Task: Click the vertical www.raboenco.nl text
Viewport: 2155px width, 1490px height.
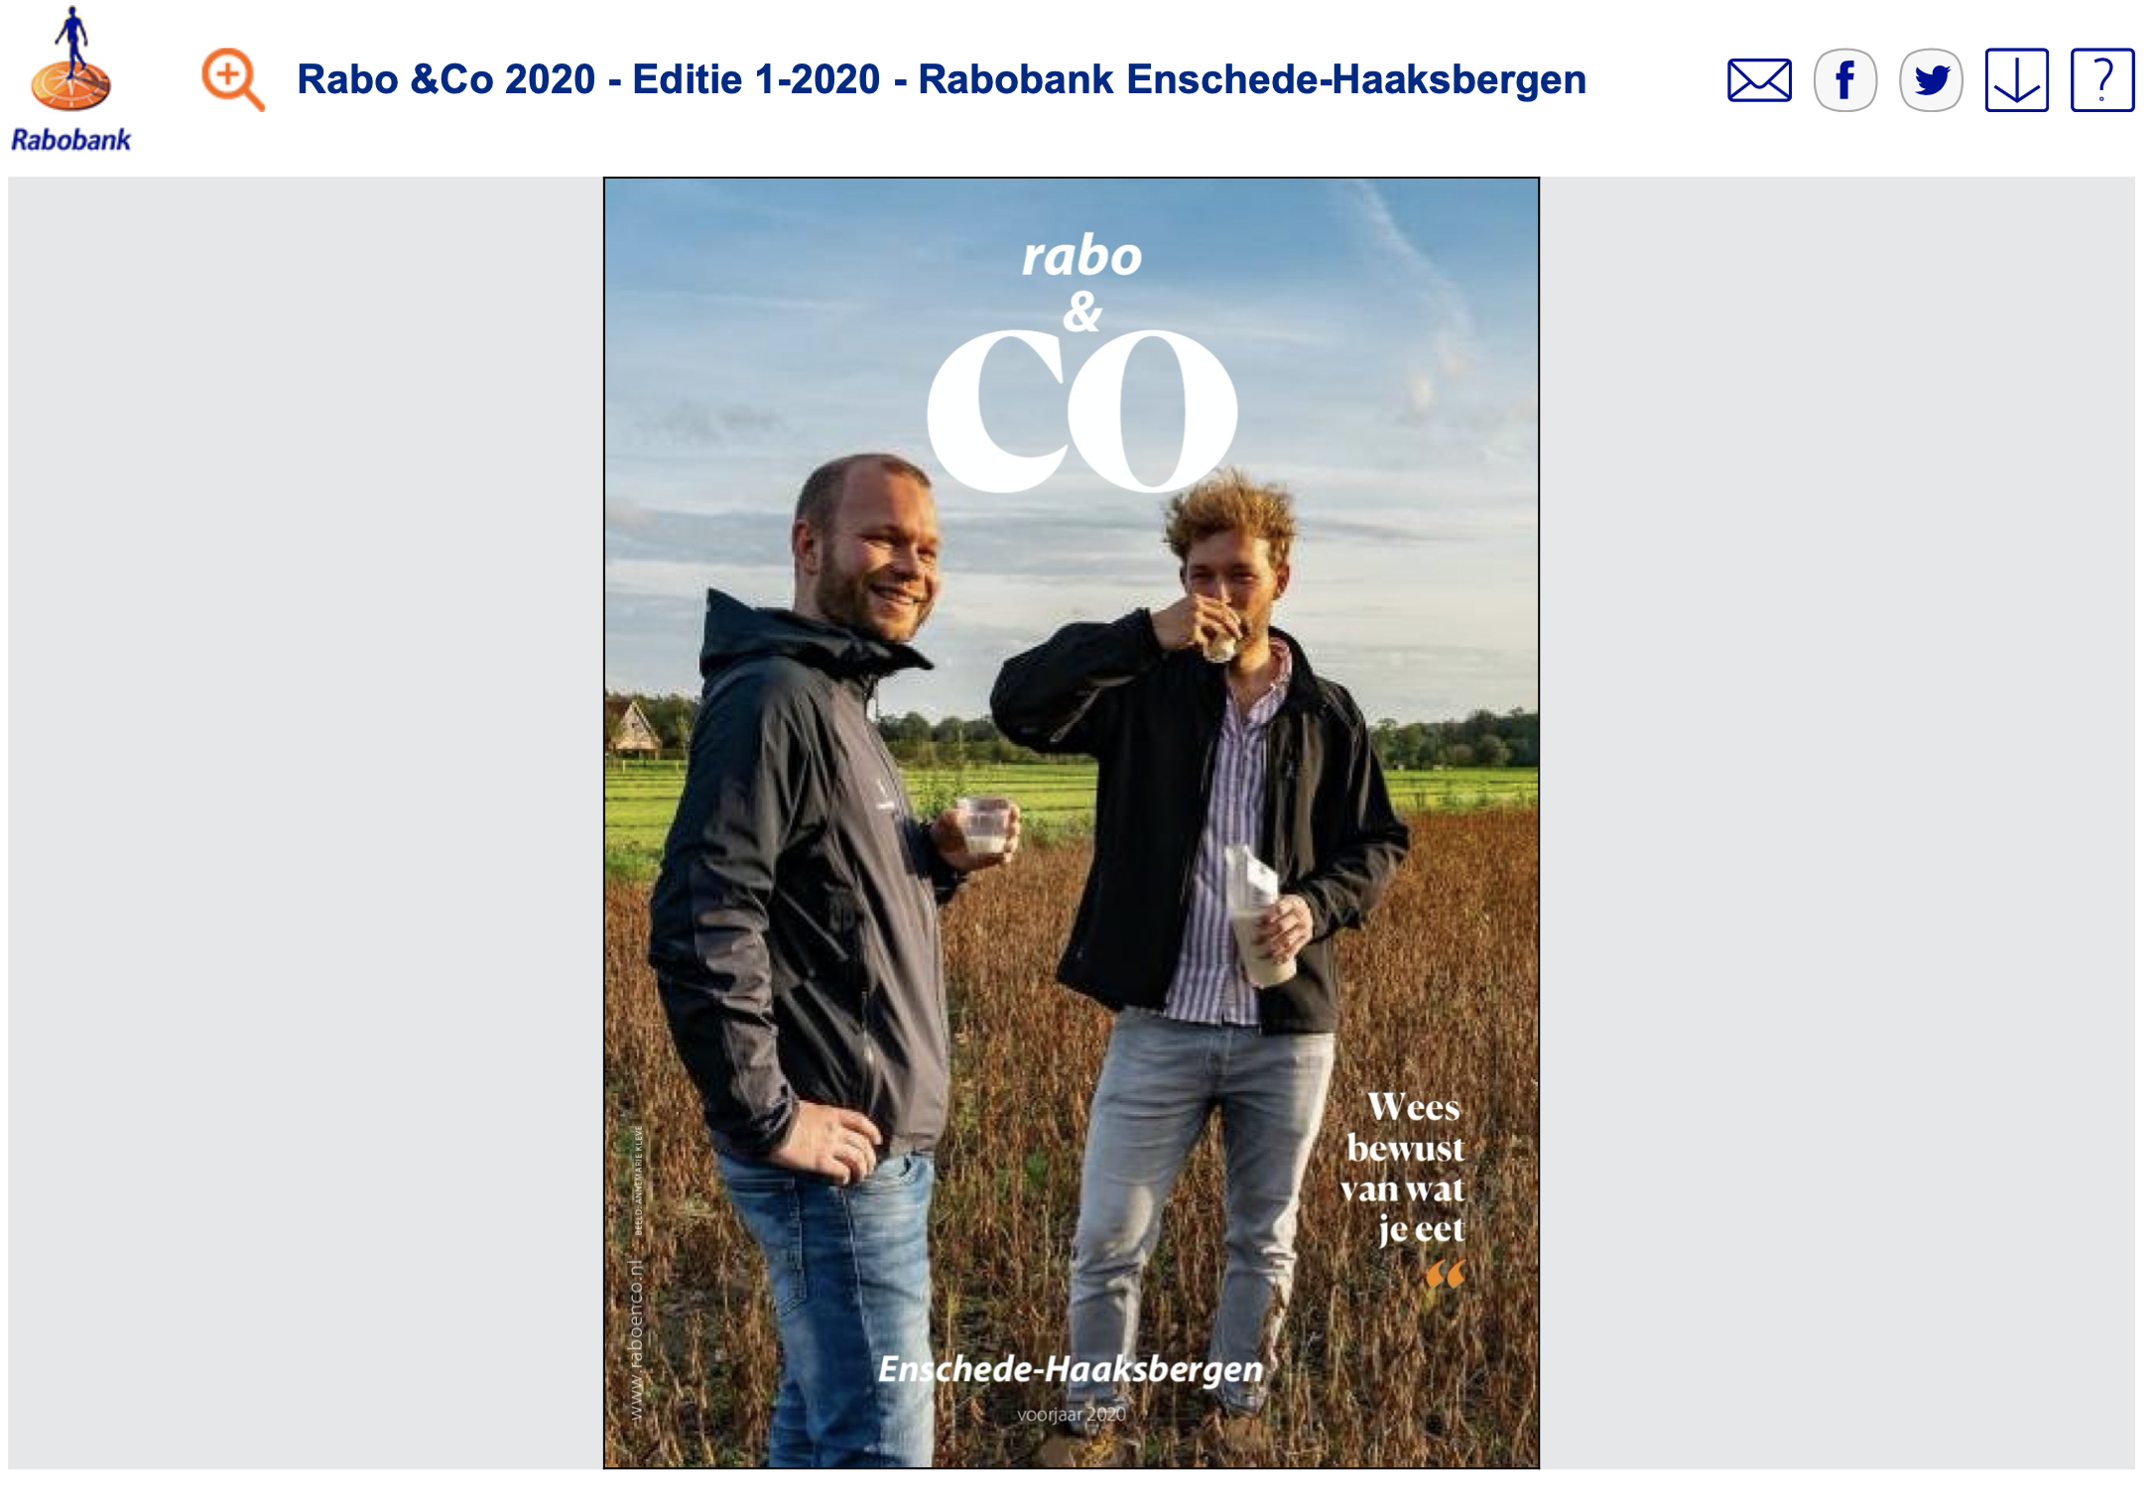Action: 636,1341
